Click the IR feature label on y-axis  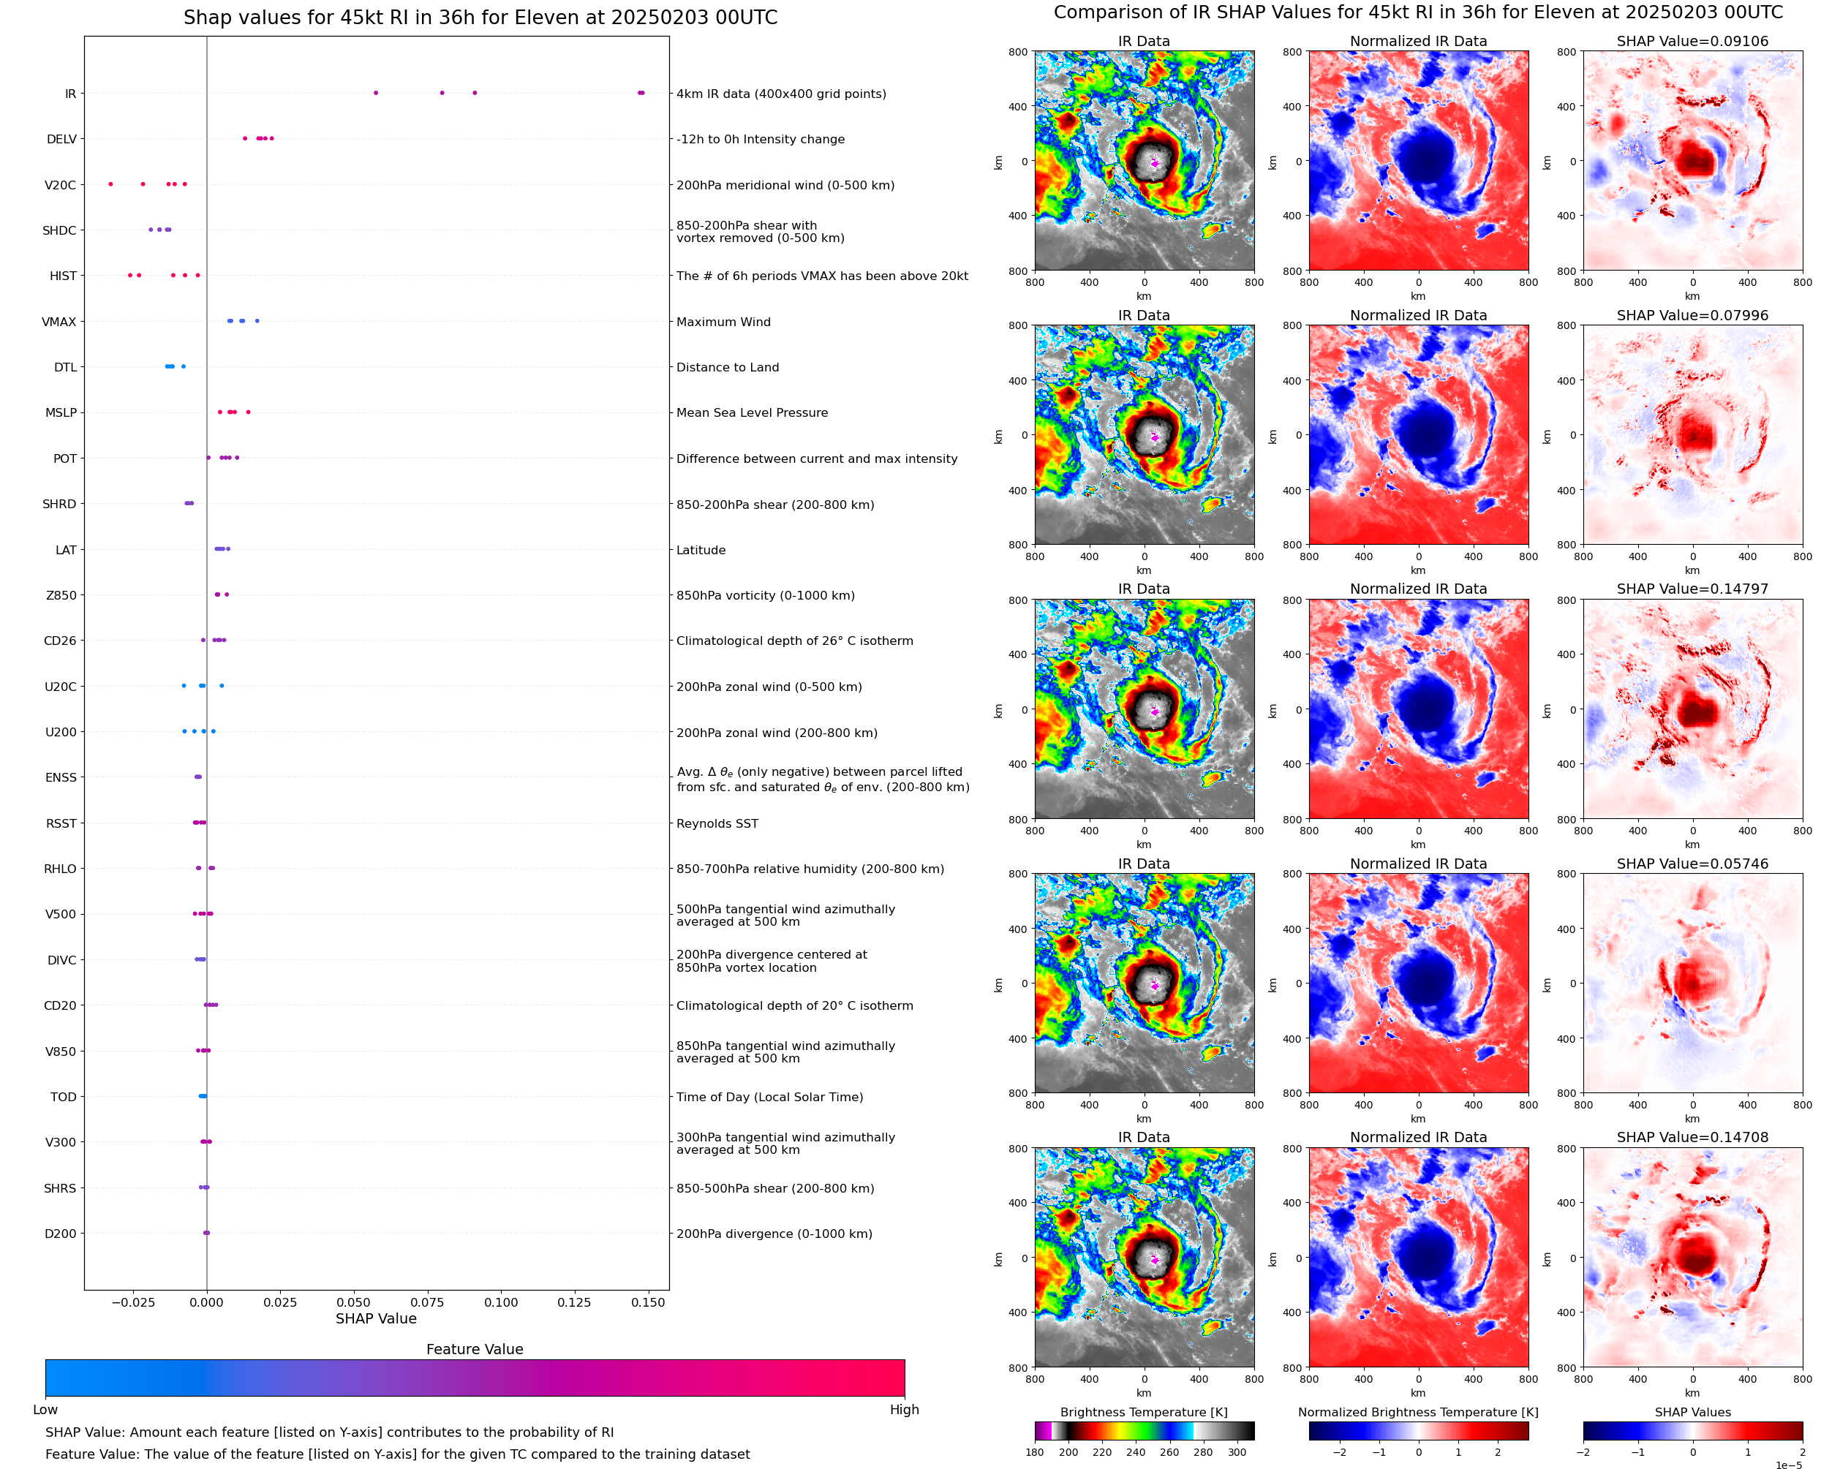pos(70,94)
